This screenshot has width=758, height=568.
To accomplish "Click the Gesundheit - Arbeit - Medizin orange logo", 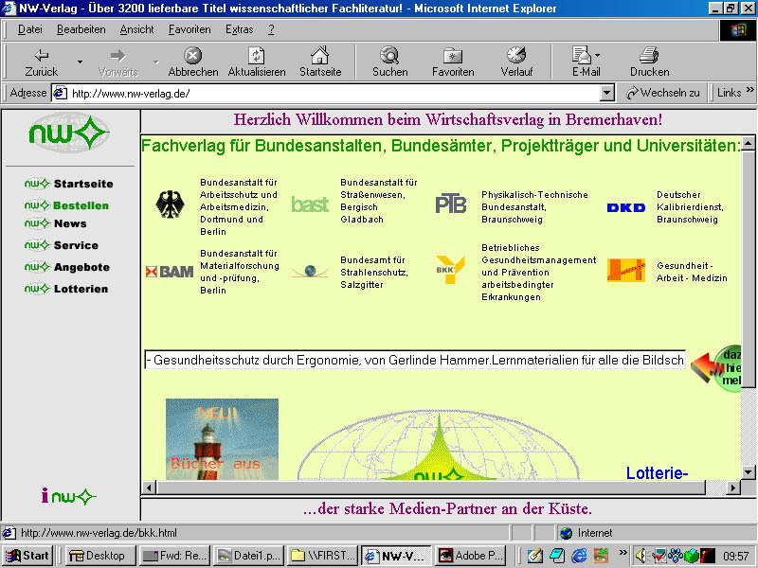I will pos(626,270).
